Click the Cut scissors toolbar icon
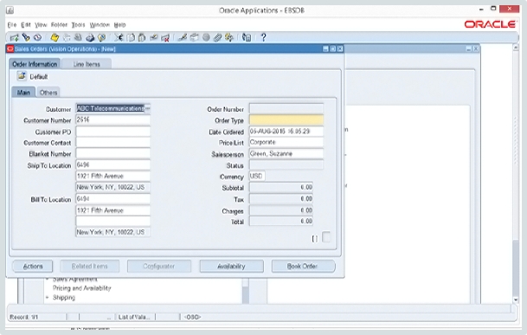The image size is (527, 335). pos(119,37)
